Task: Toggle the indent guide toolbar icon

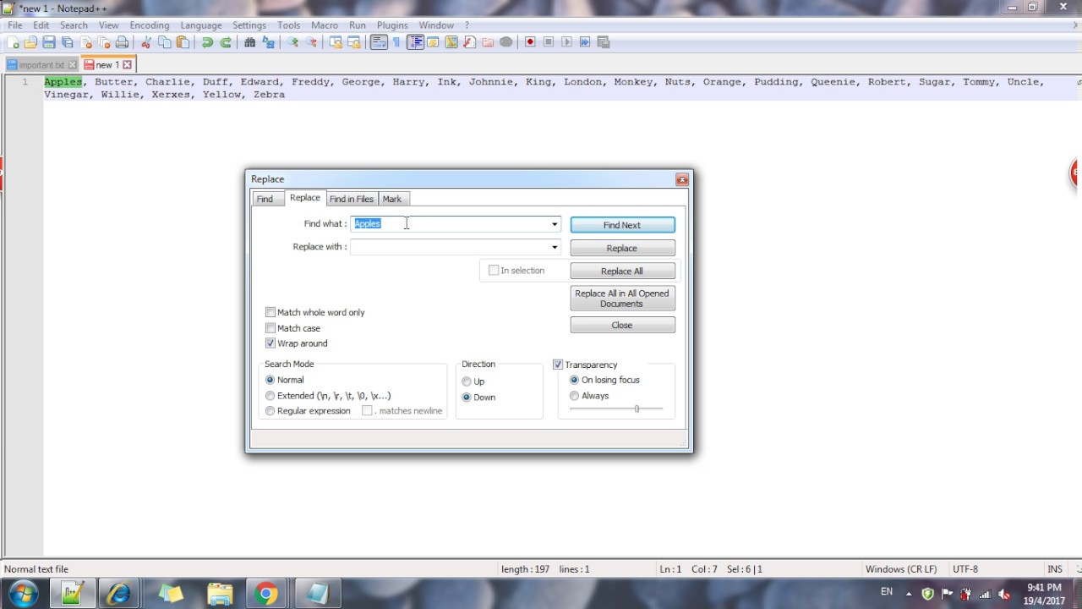Action: coord(415,42)
